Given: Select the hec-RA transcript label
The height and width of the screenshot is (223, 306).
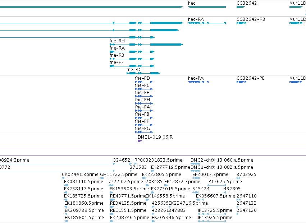Looking at the screenshot, I should 196,19.
